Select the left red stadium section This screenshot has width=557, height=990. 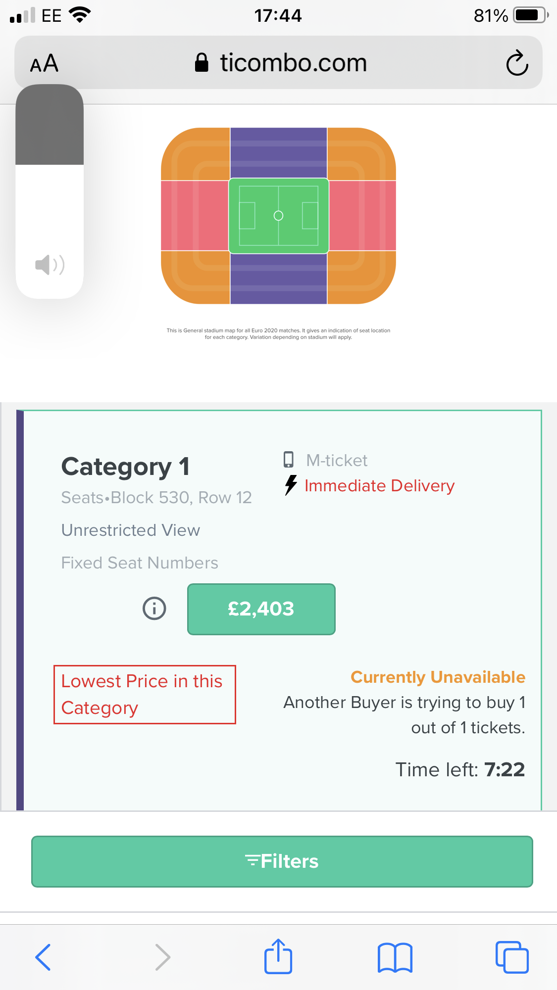[x=195, y=216]
